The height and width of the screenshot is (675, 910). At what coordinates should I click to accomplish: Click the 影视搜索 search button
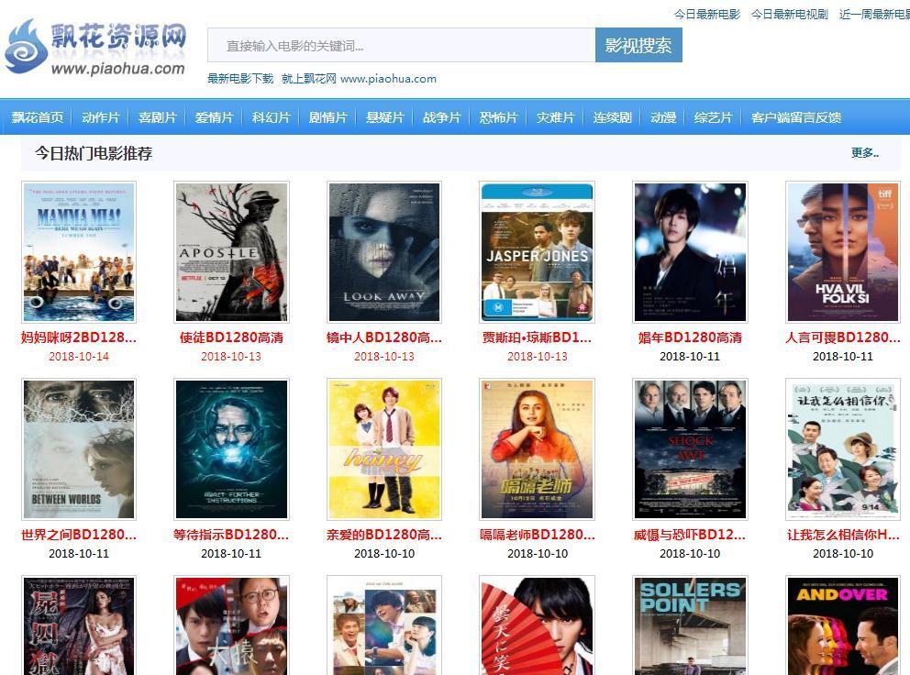638,45
